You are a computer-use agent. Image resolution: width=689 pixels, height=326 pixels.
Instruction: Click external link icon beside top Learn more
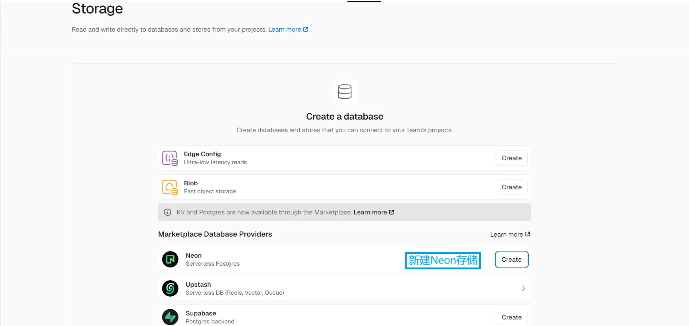[306, 29]
